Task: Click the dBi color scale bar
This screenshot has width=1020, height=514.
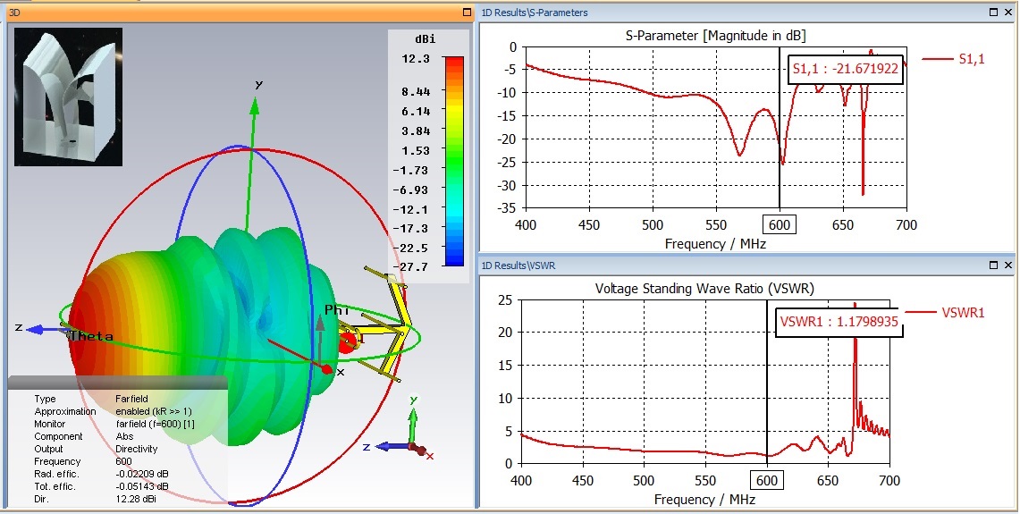Action: pyautogui.click(x=454, y=162)
